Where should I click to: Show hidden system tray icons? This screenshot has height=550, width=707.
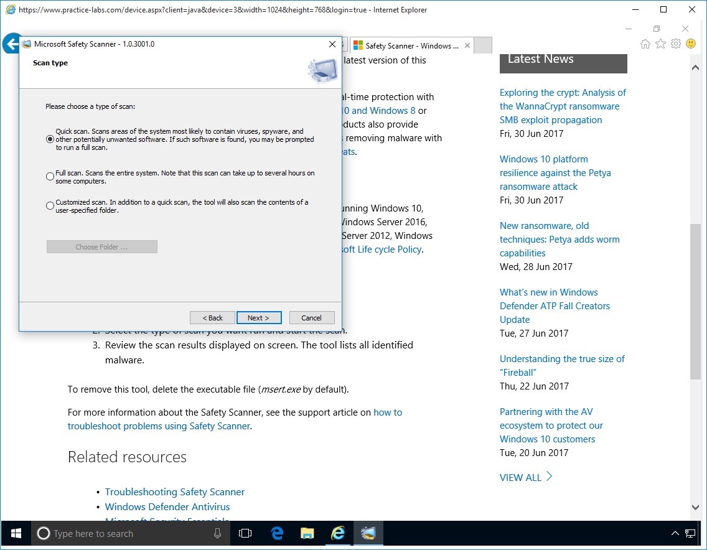[x=675, y=534]
